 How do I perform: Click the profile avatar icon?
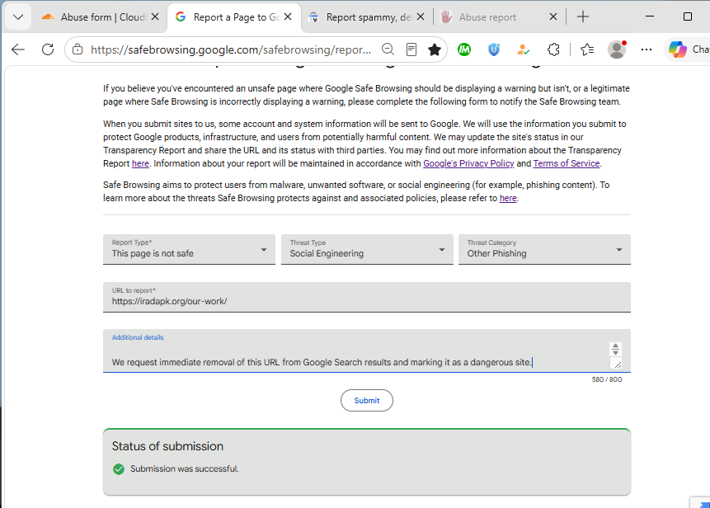[x=617, y=49]
